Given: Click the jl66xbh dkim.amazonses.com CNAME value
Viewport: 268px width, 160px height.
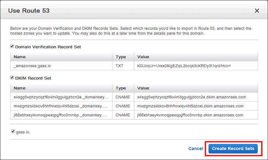Looking at the screenshot, I should tap(190, 115).
